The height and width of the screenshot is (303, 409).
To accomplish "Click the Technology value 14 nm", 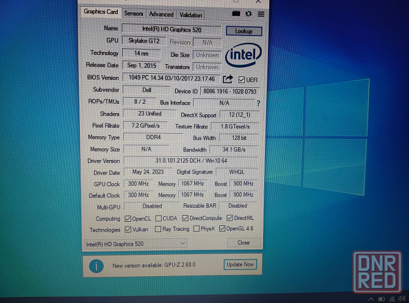I will coord(142,53).
